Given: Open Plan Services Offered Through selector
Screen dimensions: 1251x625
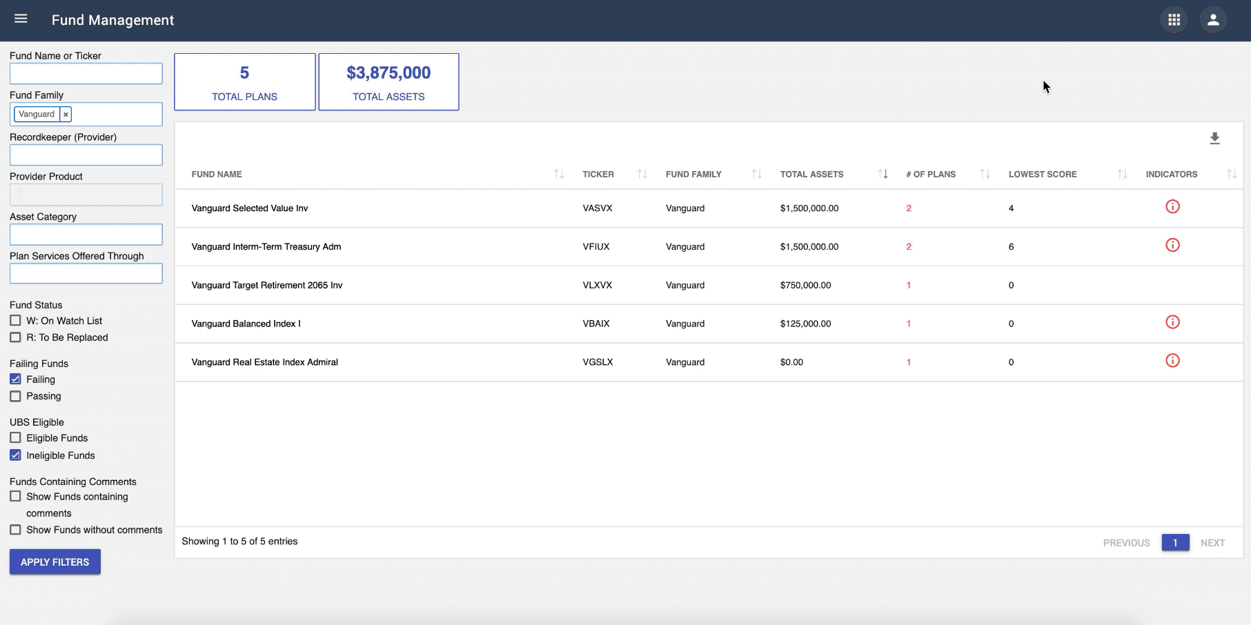Looking at the screenshot, I should pyautogui.click(x=86, y=273).
